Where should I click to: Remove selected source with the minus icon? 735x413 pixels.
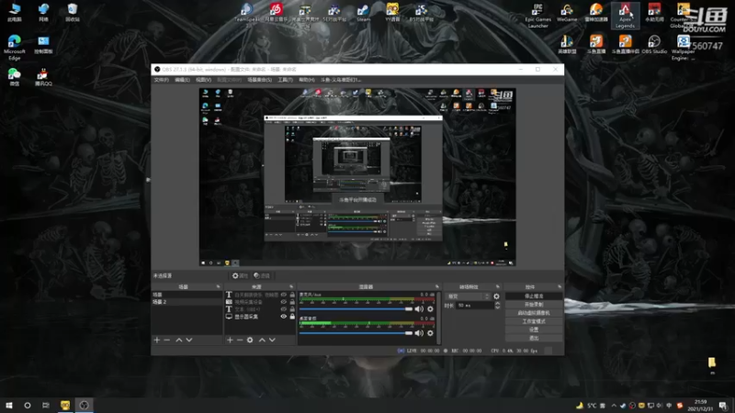[x=240, y=340]
